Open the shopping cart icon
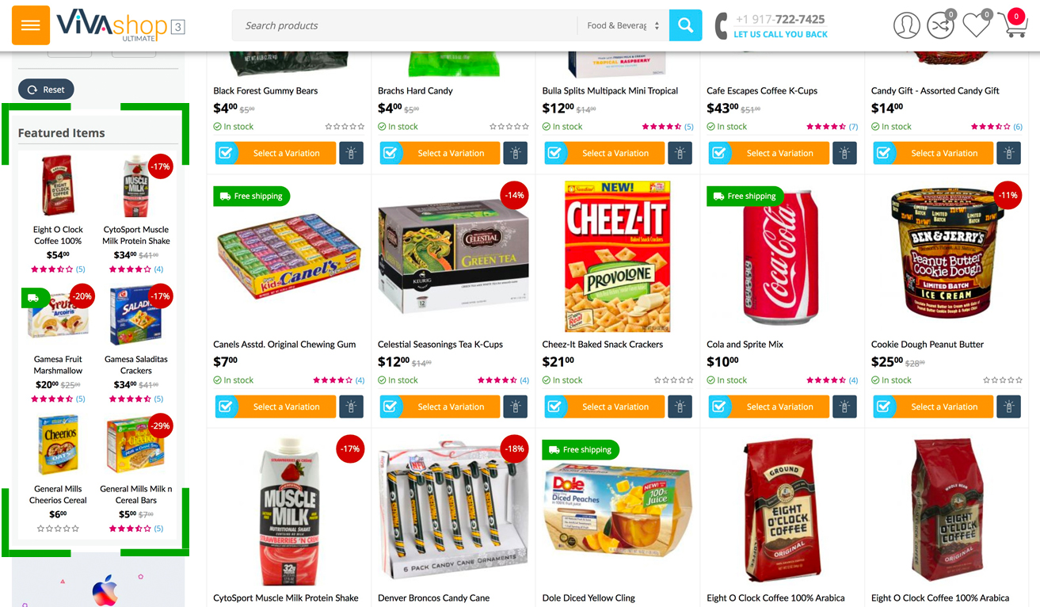This screenshot has height=607, width=1040. tap(1012, 25)
